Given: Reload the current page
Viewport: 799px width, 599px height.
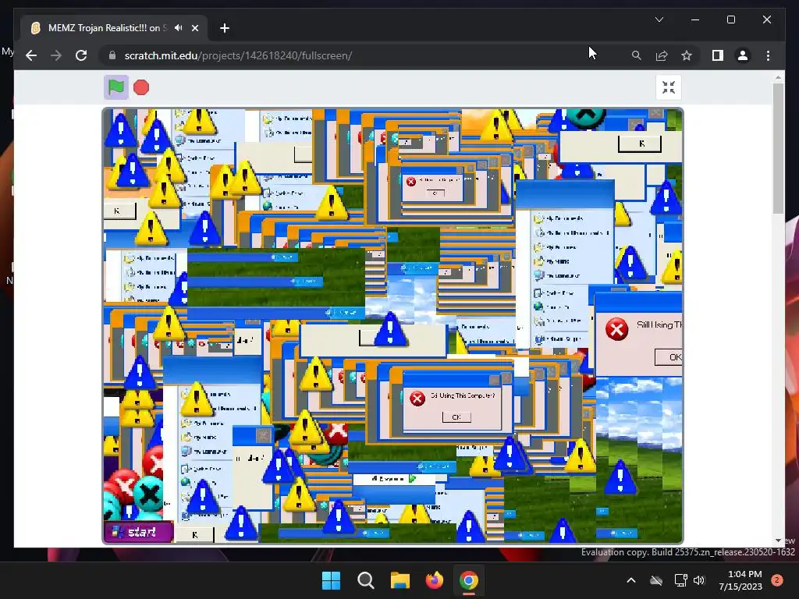Looking at the screenshot, I should point(81,55).
